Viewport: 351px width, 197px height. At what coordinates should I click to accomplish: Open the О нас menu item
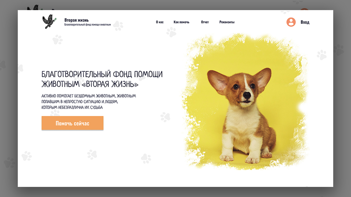pyautogui.click(x=160, y=22)
